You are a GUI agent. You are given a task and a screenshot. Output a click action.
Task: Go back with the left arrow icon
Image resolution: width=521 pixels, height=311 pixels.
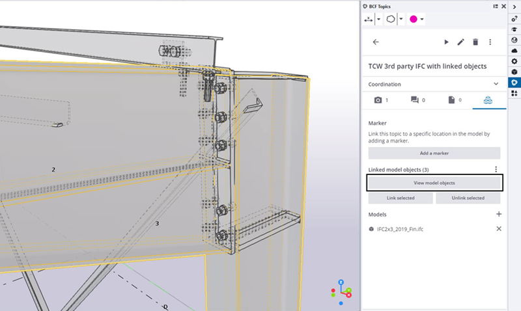pyautogui.click(x=375, y=42)
